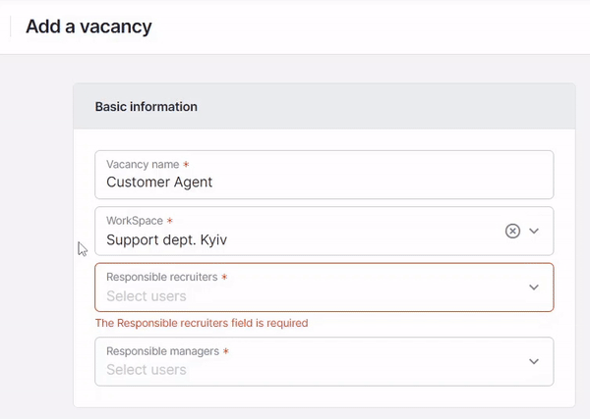Click the Responsible managers field label

[163, 351]
